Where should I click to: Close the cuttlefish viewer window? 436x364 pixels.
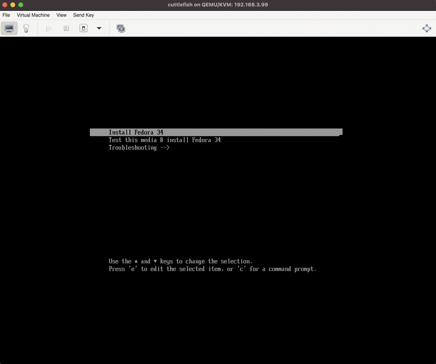(4, 5)
